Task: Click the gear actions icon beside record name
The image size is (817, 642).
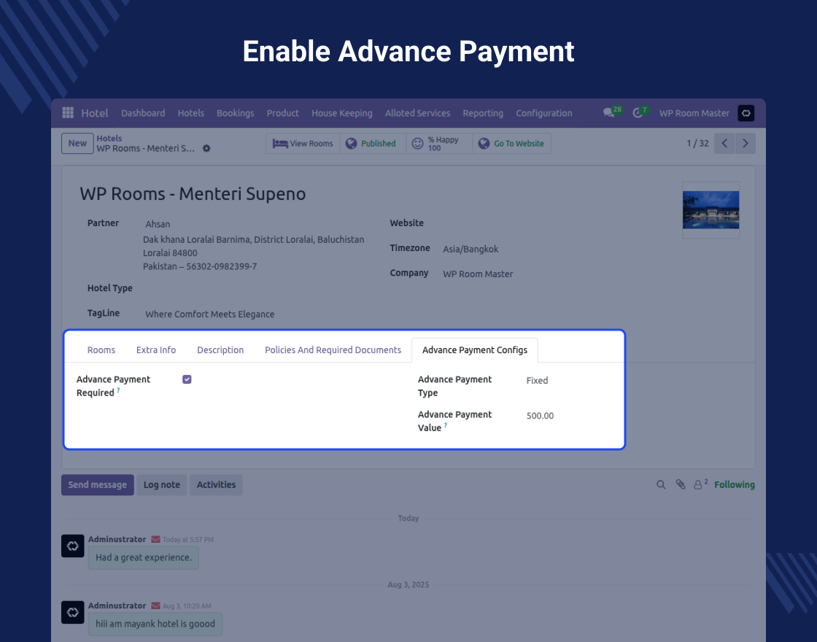Action: (206, 149)
